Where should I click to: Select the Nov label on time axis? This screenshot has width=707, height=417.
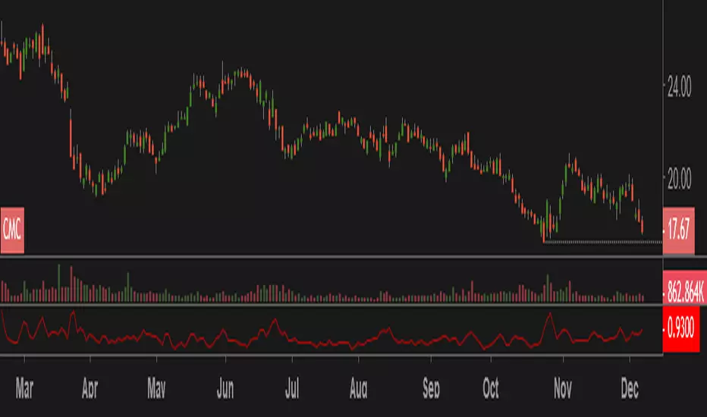563,387
